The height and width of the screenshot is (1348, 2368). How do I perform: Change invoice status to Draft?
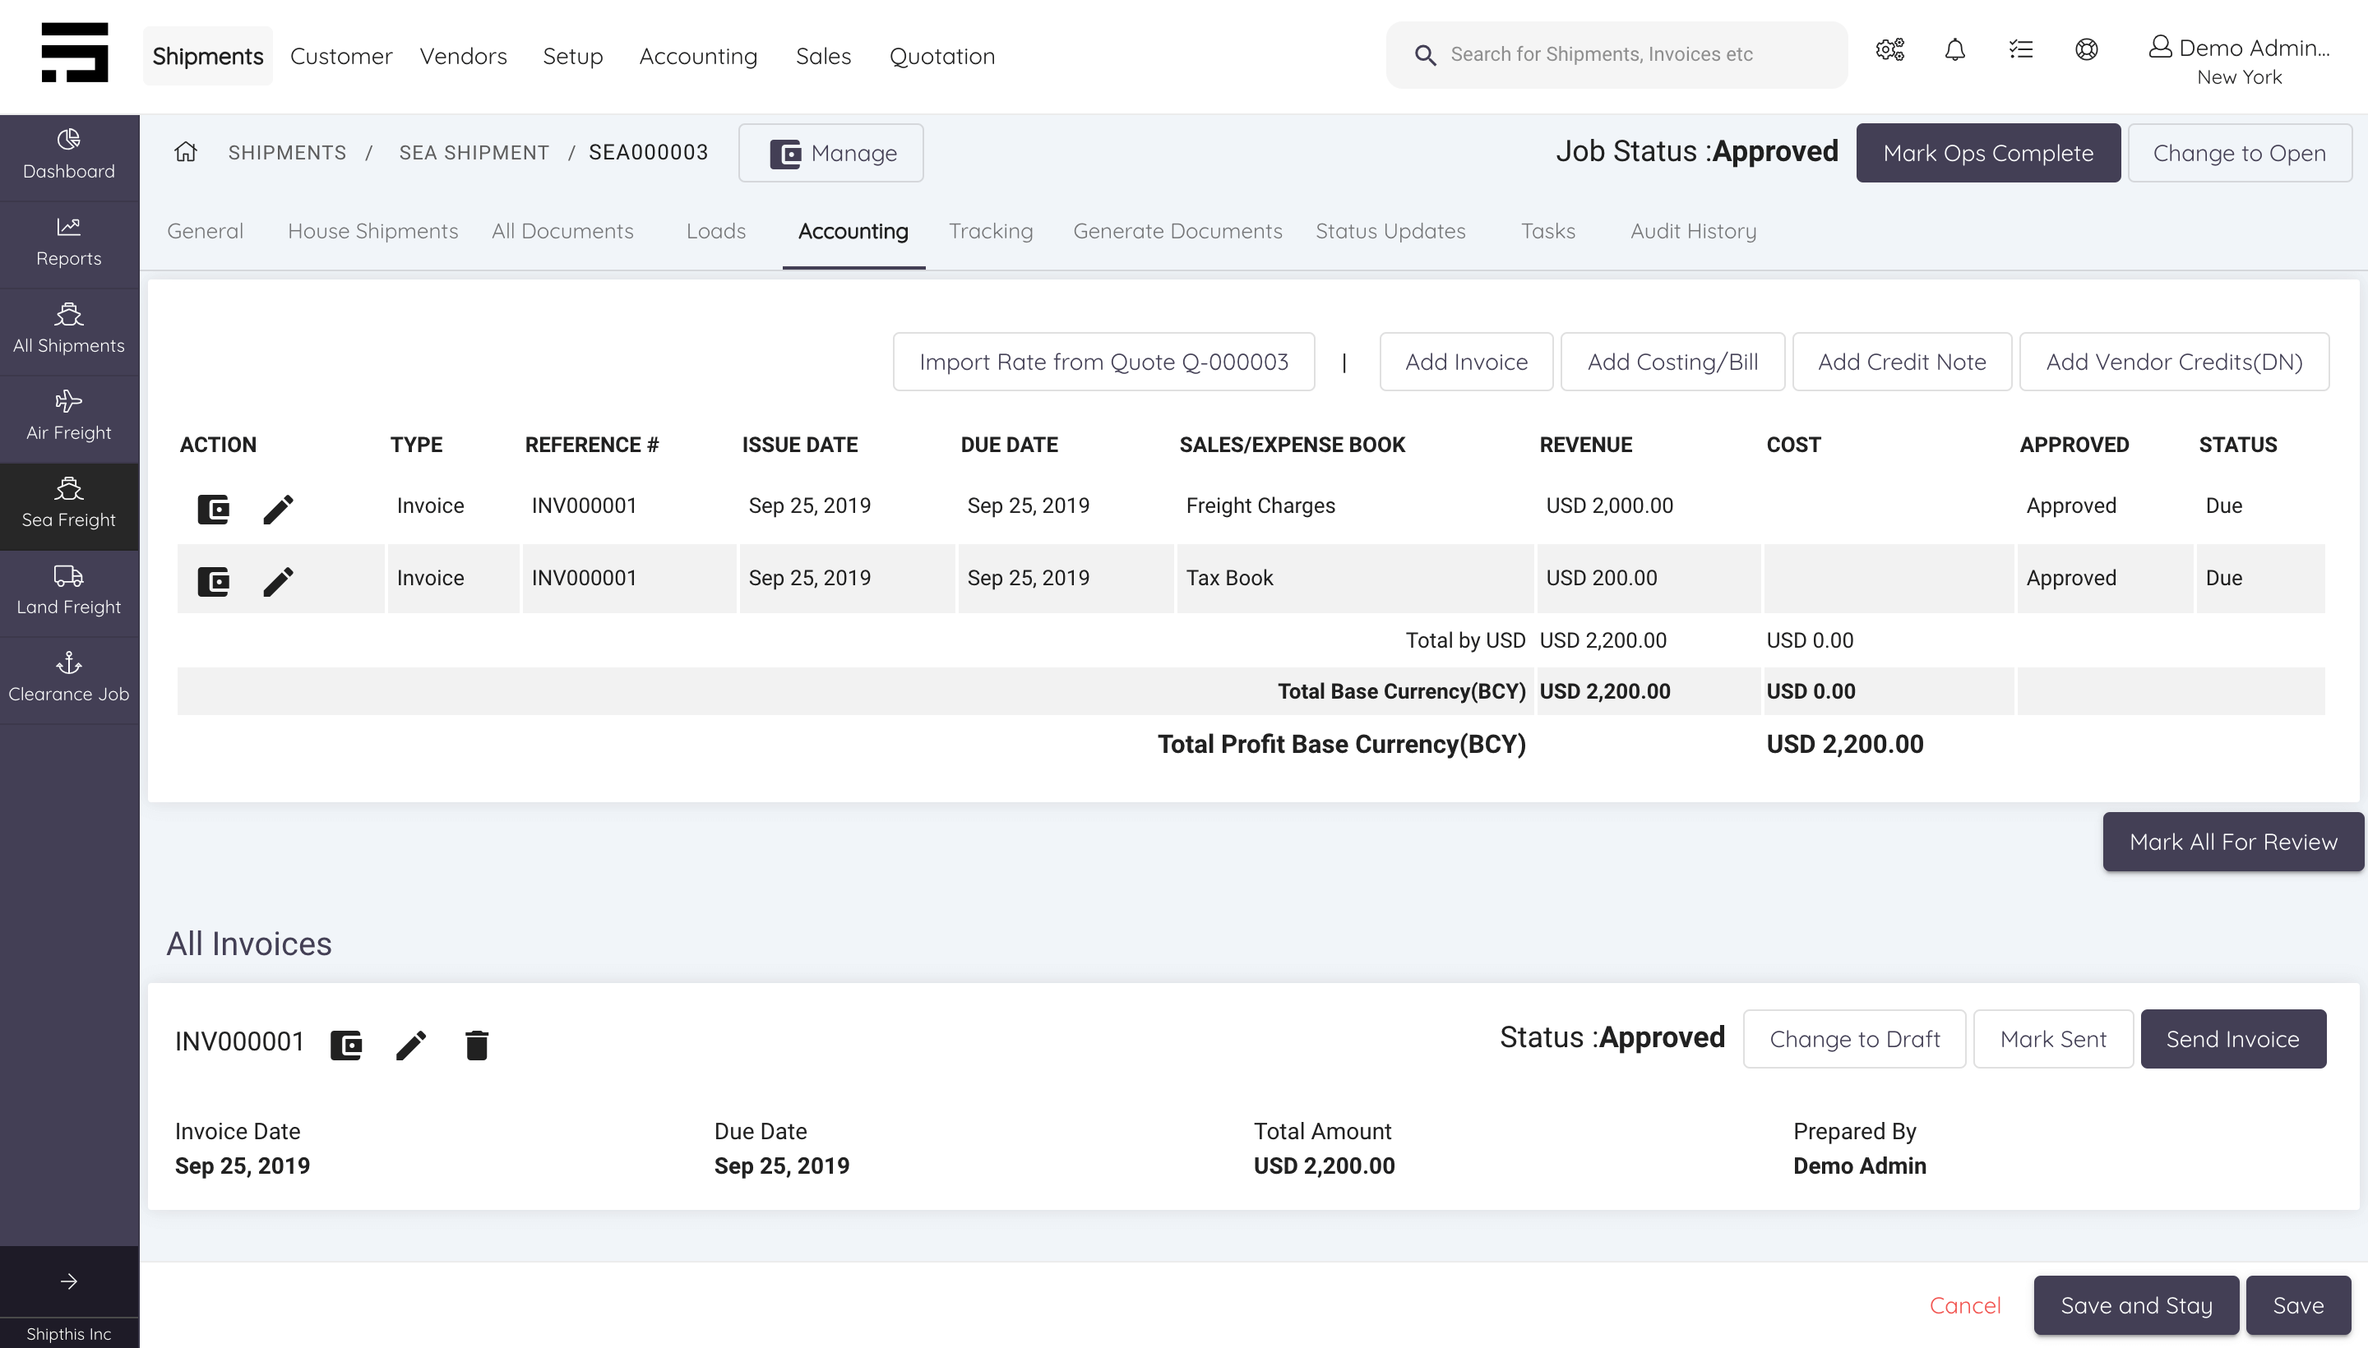[x=1855, y=1038]
